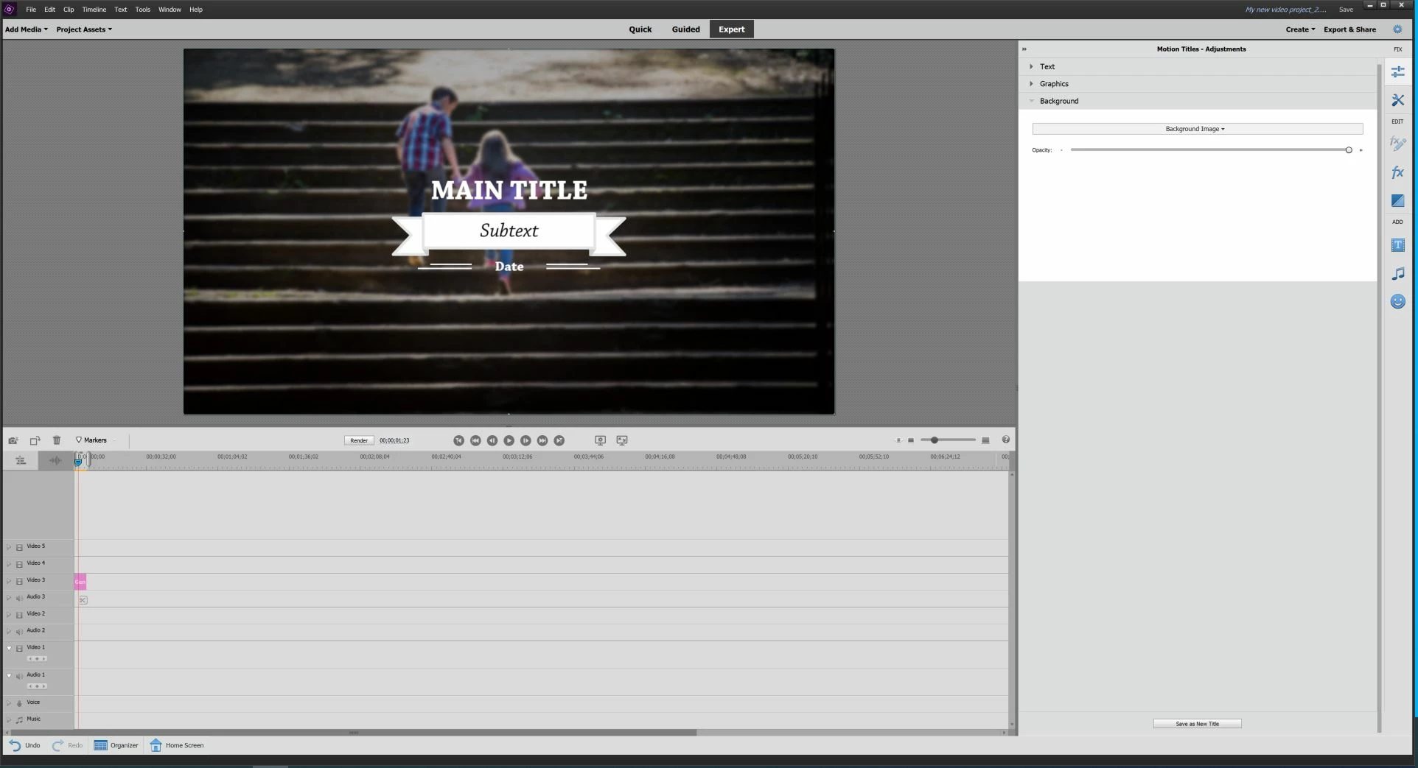Open the Effects fx panel
The image size is (1418, 768).
click(x=1397, y=172)
